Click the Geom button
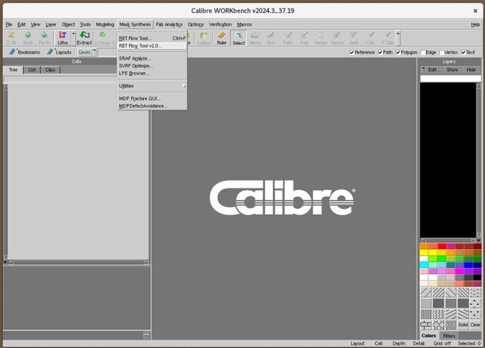485x348 pixels. pyautogui.click(x=85, y=52)
